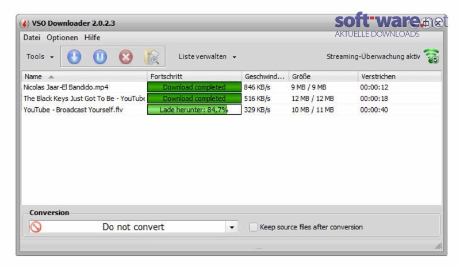Select YouTube - Broadcast Yourself.flv row

point(232,110)
